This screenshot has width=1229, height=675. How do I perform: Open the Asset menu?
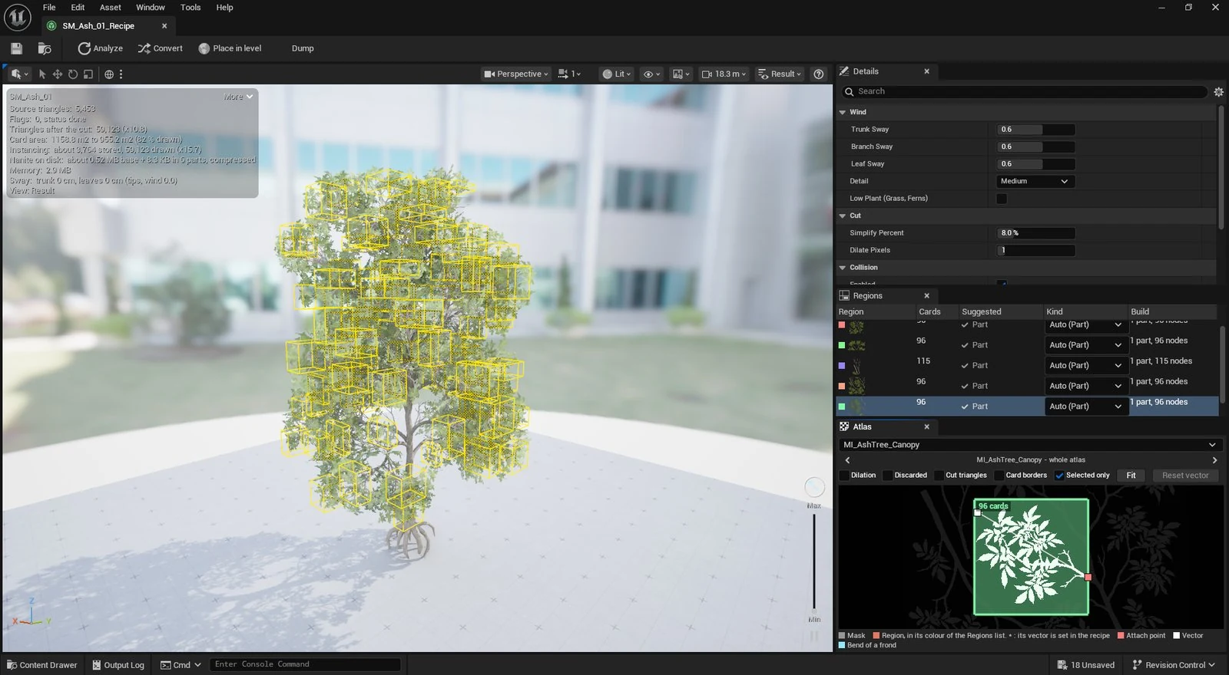[110, 8]
